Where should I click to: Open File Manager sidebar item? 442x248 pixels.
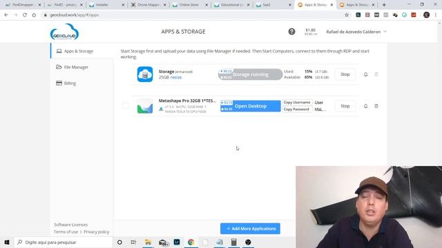(81, 68)
